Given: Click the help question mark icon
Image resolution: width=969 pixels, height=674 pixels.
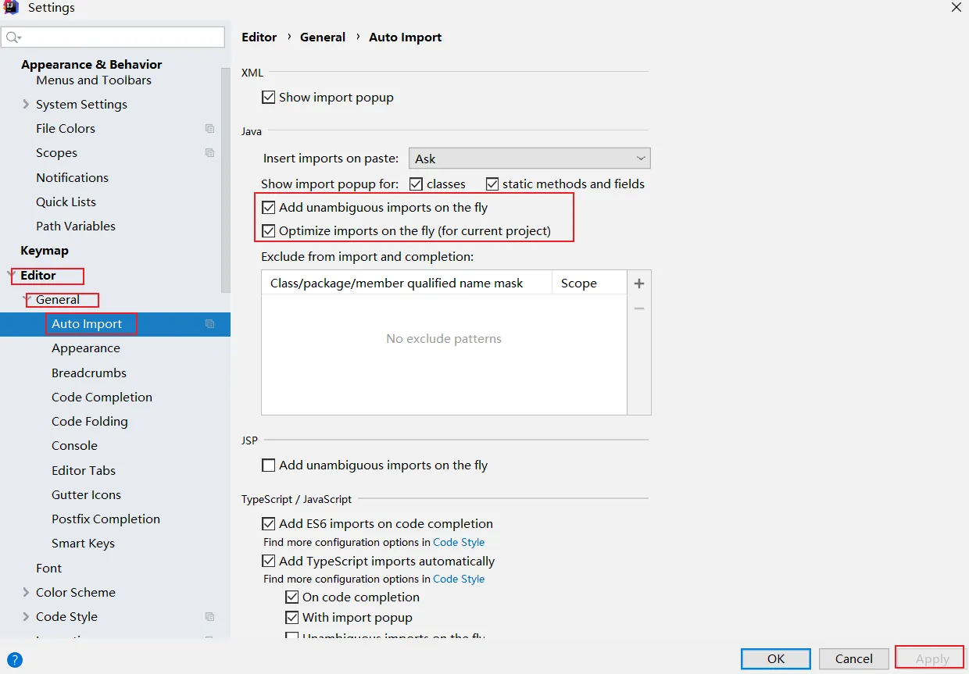Looking at the screenshot, I should pos(15,660).
